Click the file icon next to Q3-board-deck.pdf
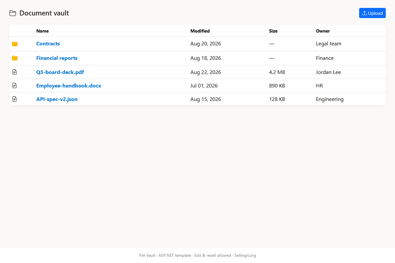395x263 pixels. pos(14,72)
